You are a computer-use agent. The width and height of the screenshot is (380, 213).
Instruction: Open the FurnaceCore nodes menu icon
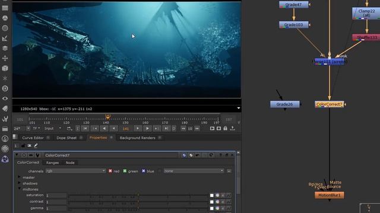pyautogui.click(x=5, y=139)
